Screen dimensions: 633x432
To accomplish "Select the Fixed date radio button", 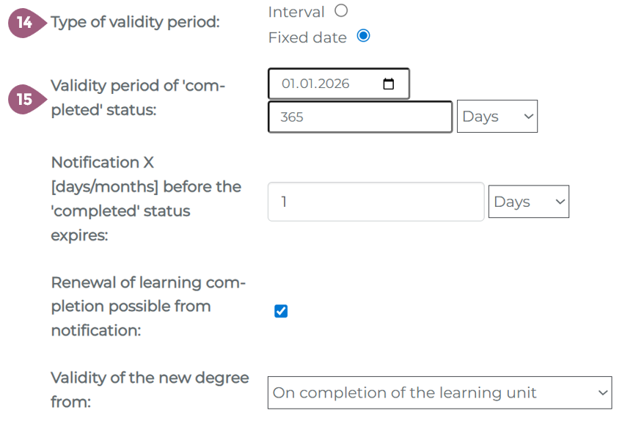I will (363, 36).
